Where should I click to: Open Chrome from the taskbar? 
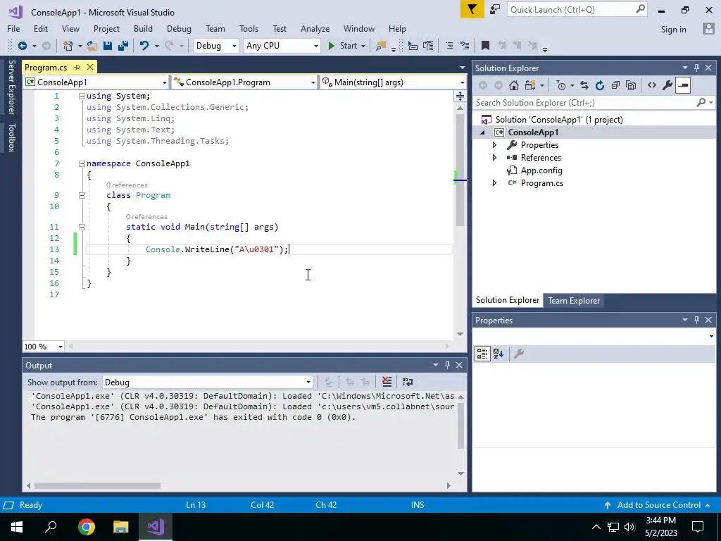pyautogui.click(x=86, y=527)
